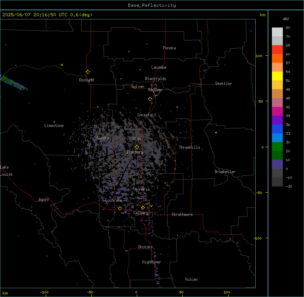The width and height of the screenshot is (304, 297).
Task: Select the yellow diamond marker south of RedDeer
Action: [x=150, y=99]
